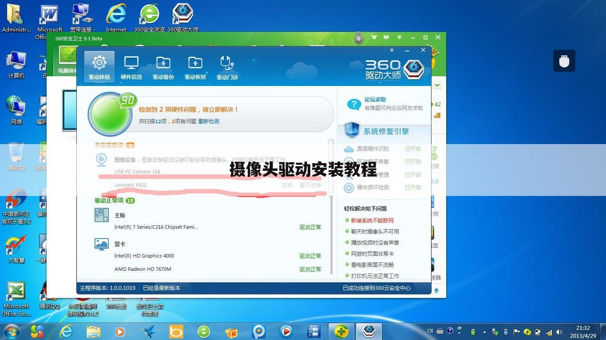Select the USB PC Camera-168 entry
This screenshot has height=340, width=606.
pyautogui.click(x=137, y=172)
